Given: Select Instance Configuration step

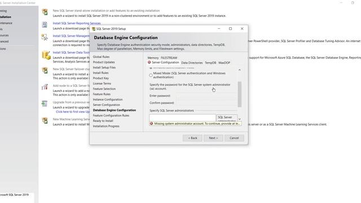Looking at the screenshot, I should (x=108, y=99).
